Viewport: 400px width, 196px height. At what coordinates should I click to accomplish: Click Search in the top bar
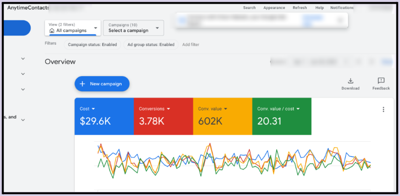249,8
